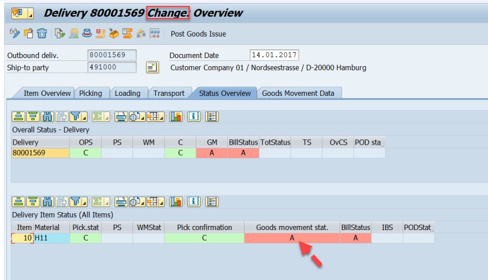488x280 pixels.
Task: Expand Layout dropdown in Overall Status toolbar
Action: pyautogui.click(x=162, y=117)
